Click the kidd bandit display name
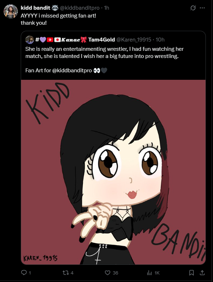Image resolution: width=213 pixels, height=282 pixels. [35, 8]
